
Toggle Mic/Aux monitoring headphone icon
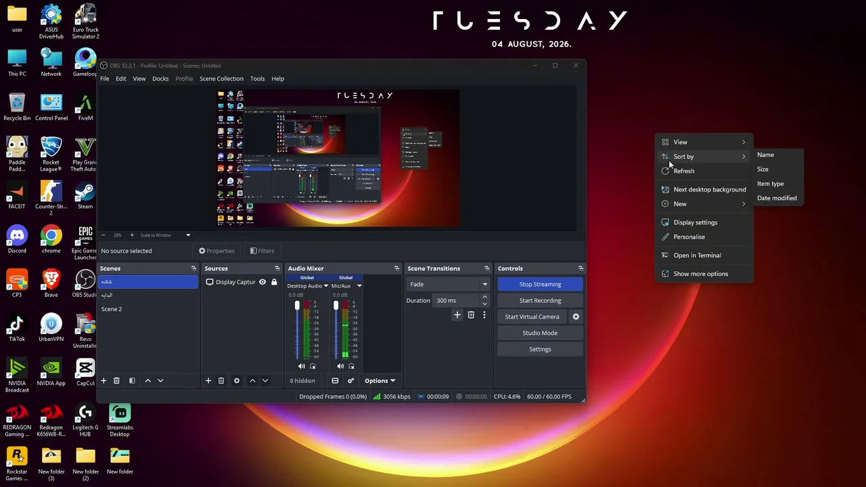(x=351, y=367)
